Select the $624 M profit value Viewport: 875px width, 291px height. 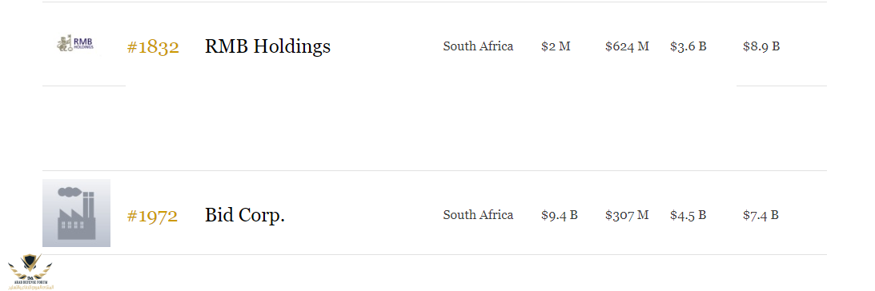[628, 46]
